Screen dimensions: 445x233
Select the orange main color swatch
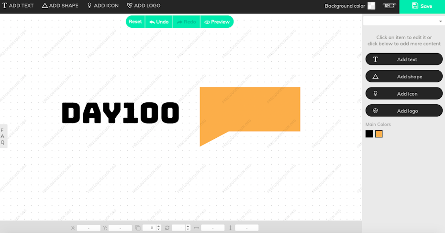point(379,134)
